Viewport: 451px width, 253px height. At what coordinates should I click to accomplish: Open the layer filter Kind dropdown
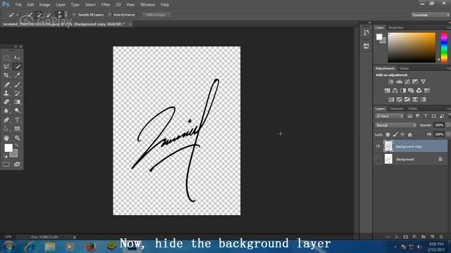(390, 116)
